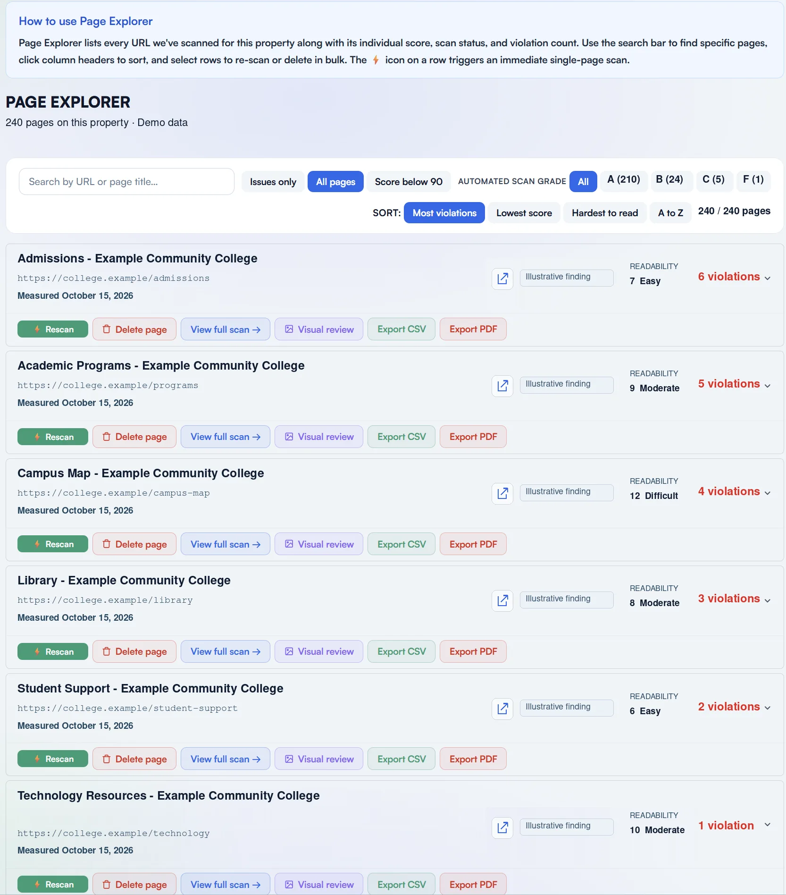
Task: Focus the Search by URL field
Action: click(126, 182)
